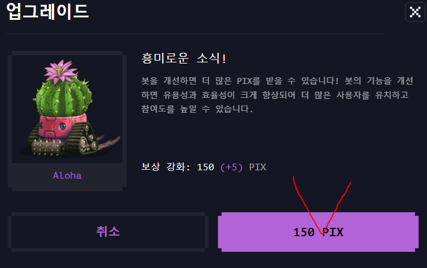Click the pink flower atop the cactus

tap(61, 72)
